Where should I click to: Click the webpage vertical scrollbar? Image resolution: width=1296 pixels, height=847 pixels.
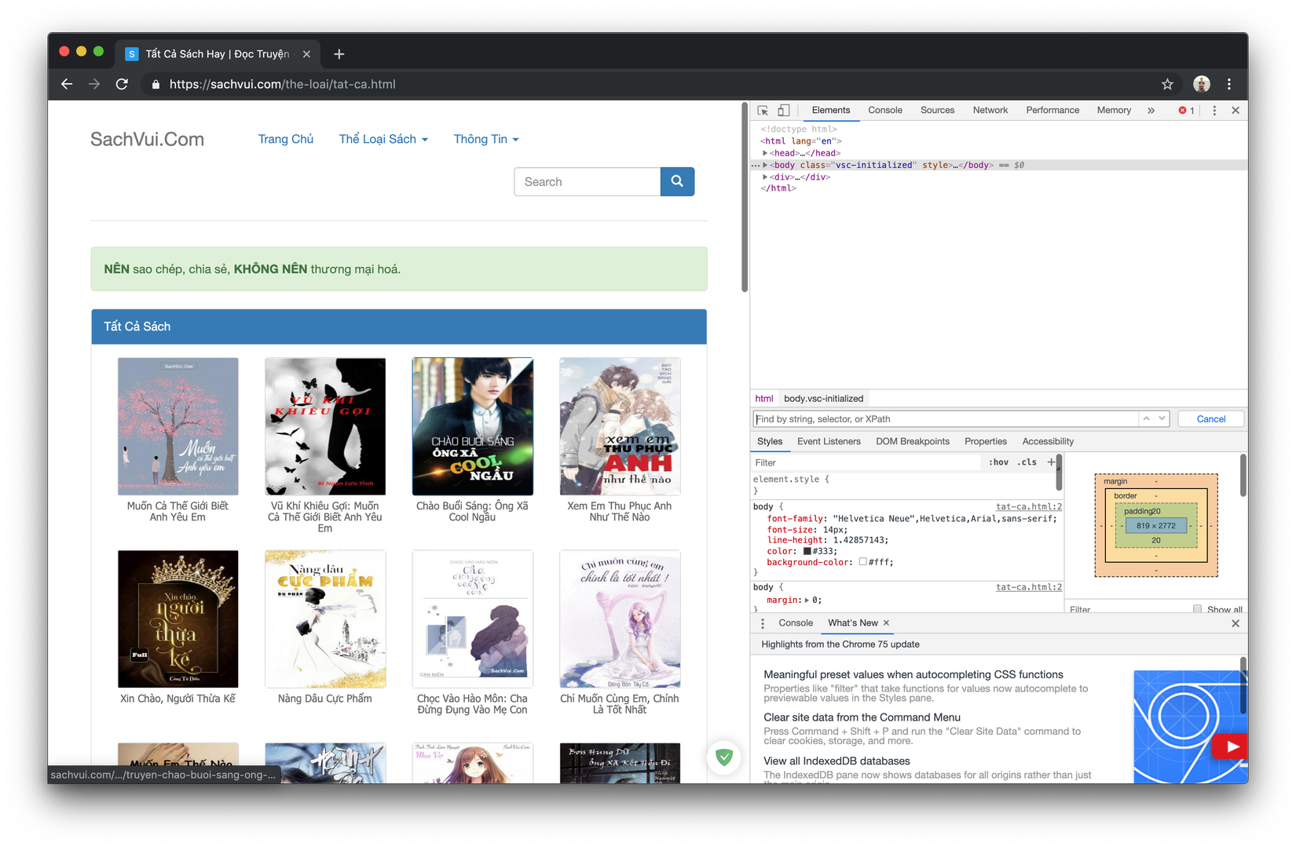745,197
